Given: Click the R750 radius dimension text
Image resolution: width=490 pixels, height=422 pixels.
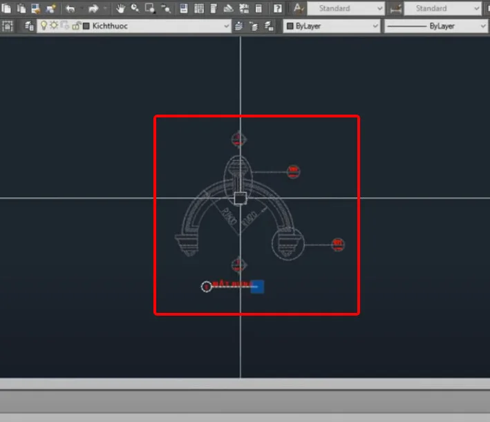Looking at the screenshot, I should point(229,216).
